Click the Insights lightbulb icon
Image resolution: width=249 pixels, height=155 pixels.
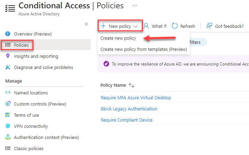pos(8,56)
